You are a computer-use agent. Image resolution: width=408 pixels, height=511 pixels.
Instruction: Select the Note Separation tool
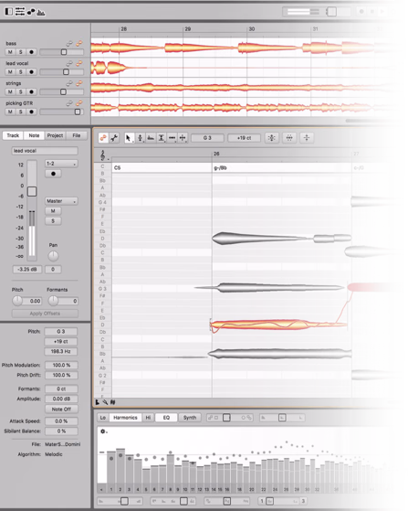point(183,138)
